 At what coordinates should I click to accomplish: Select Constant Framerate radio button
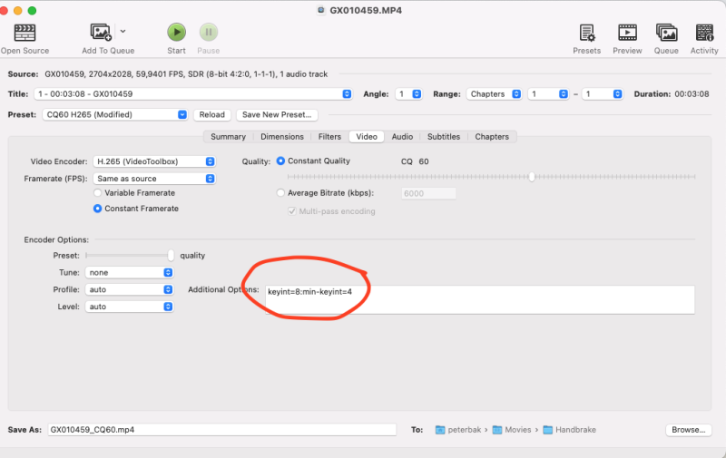click(97, 209)
